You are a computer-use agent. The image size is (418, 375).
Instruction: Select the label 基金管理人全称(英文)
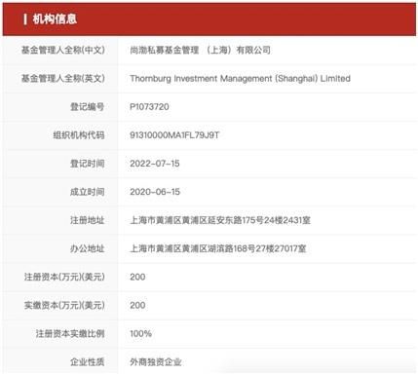pos(63,78)
